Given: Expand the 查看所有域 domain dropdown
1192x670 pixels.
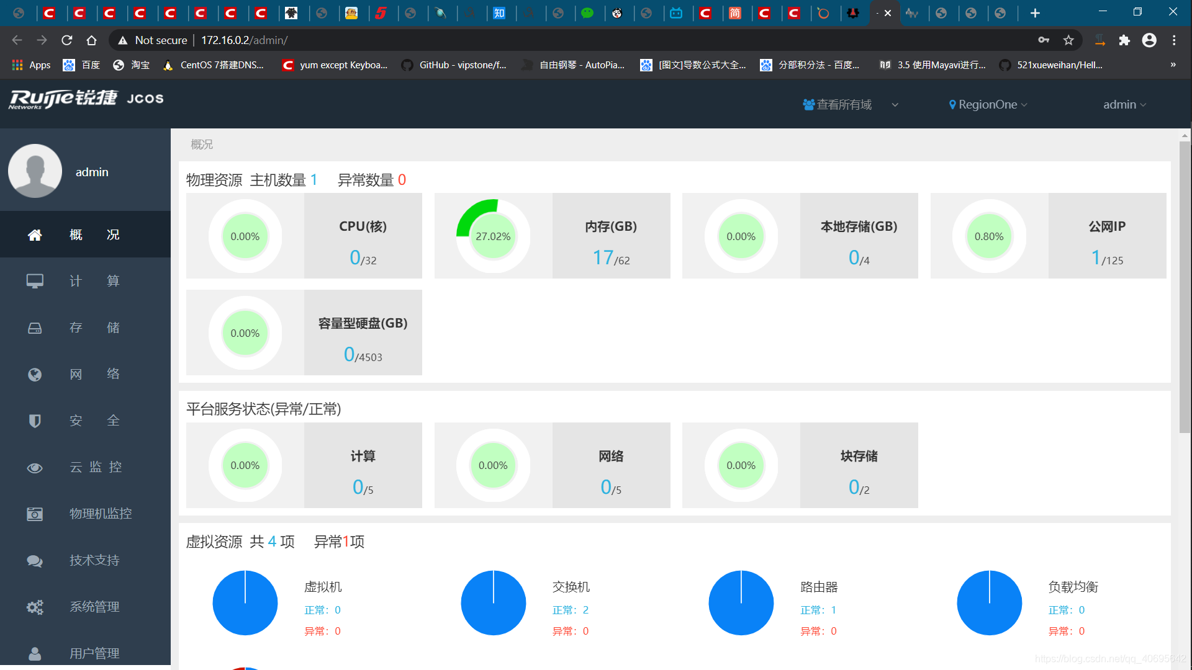Looking at the screenshot, I should (x=851, y=105).
